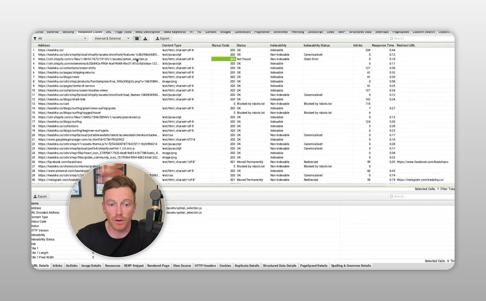Open the Response Codes tab
The height and width of the screenshot is (301, 486).
click(x=90, y=32)
